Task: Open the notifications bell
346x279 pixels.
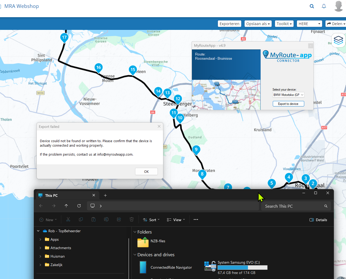Action: [x=324, y=6]
